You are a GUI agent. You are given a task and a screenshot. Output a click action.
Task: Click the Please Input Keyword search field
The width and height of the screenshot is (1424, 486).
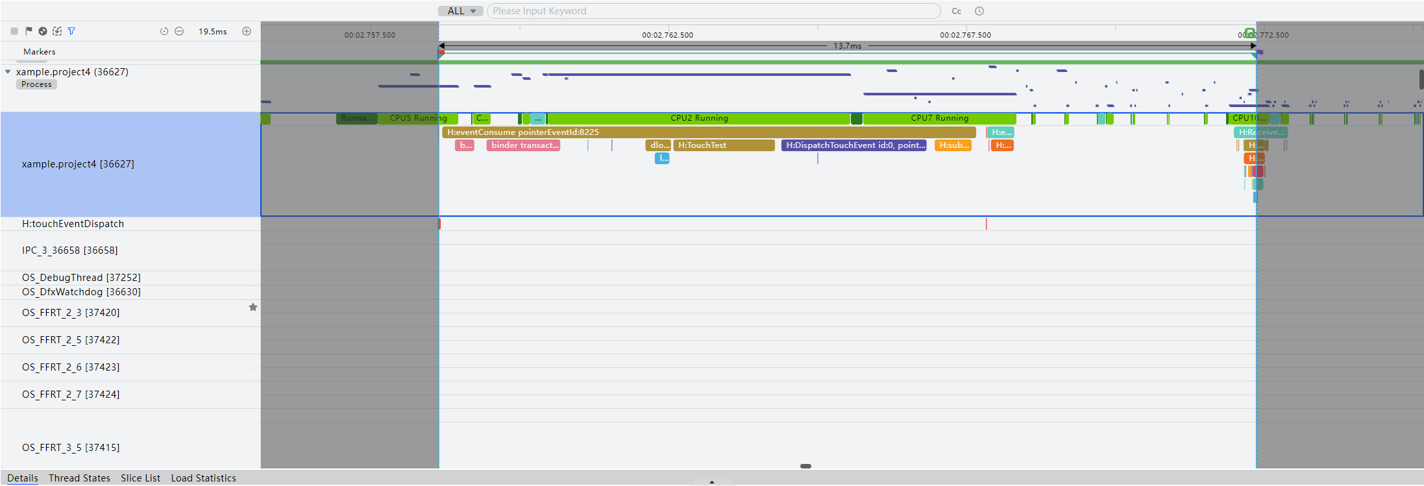[713, 11]
